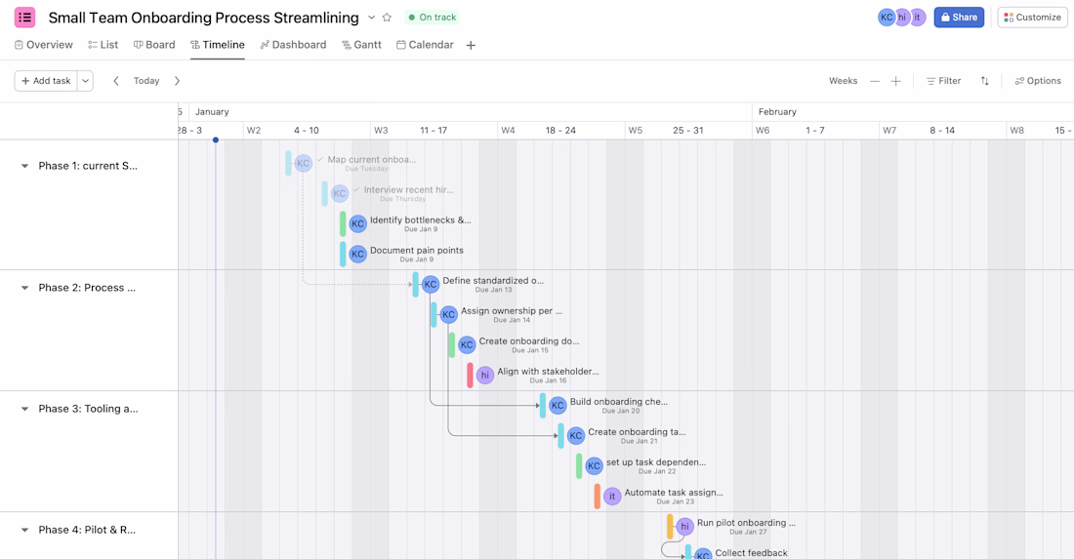Open Run pilot onboarding ... task
This screenshot has width=1074, height=559.
pyautogui.click(x=746, y=523)
